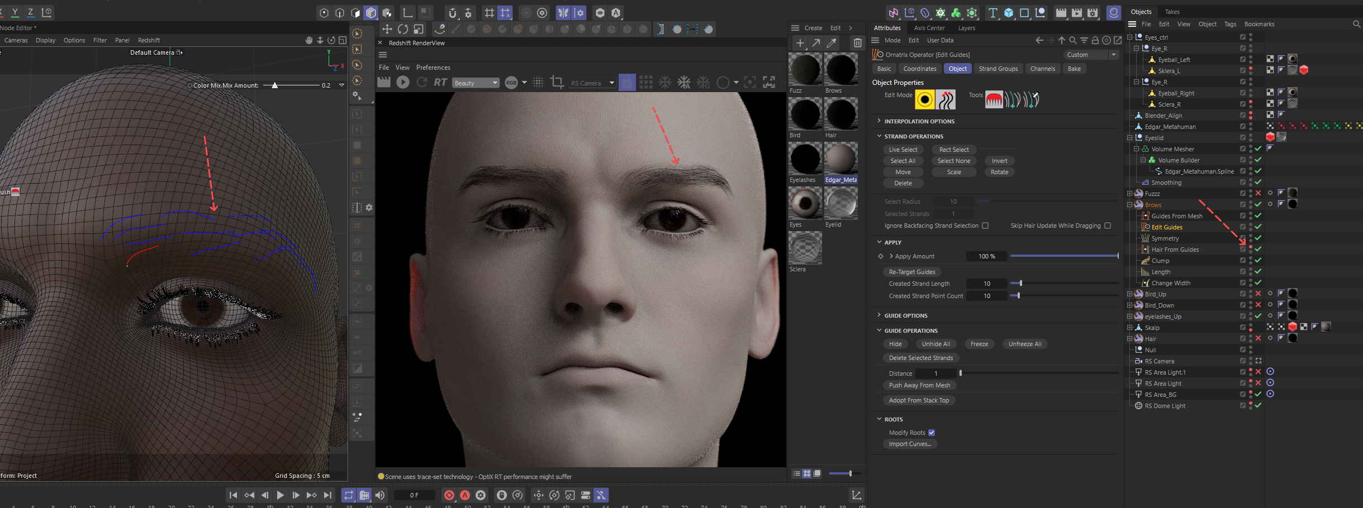Enable Ignore Backfacing Strand Selection checkbox
Image resolution: width=1363 pixels, height=508 pixels.
point(985,226)
